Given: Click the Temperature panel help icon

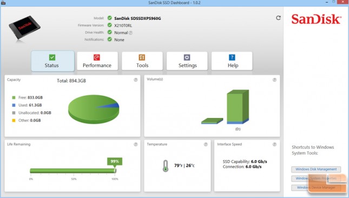Looking at the screenshot, I should click(x=206, y=144).
